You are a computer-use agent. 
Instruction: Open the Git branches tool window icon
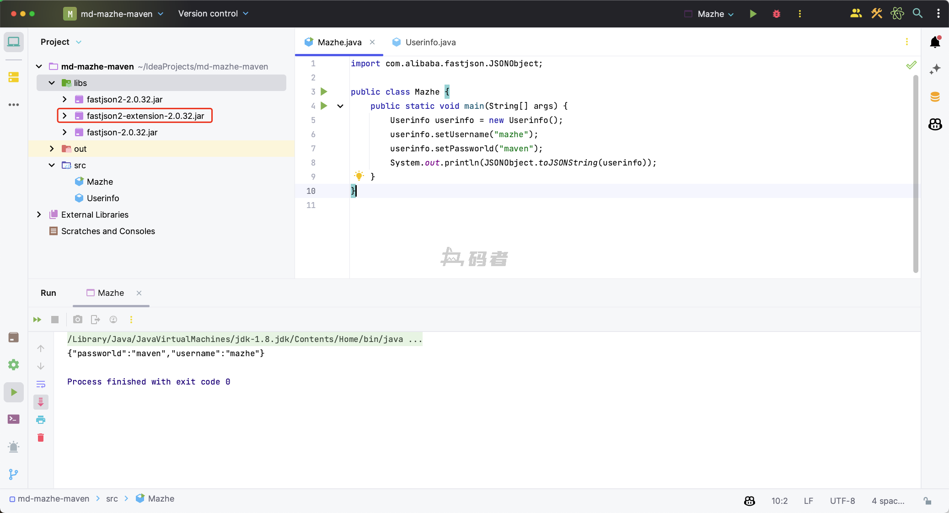tap(14, 474)
